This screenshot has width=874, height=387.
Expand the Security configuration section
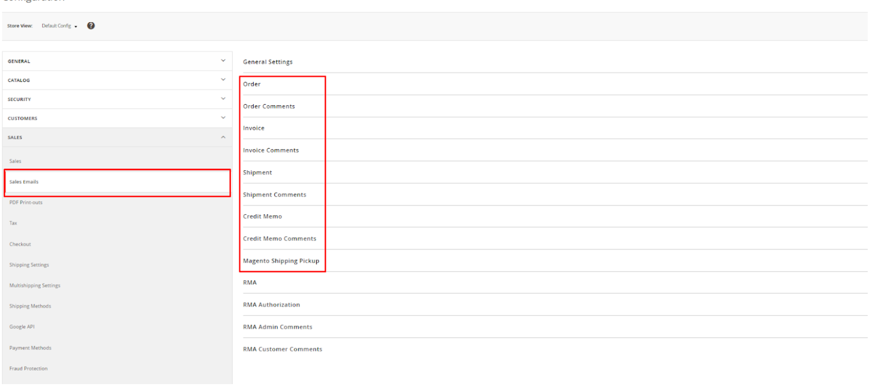click(117, 99)
